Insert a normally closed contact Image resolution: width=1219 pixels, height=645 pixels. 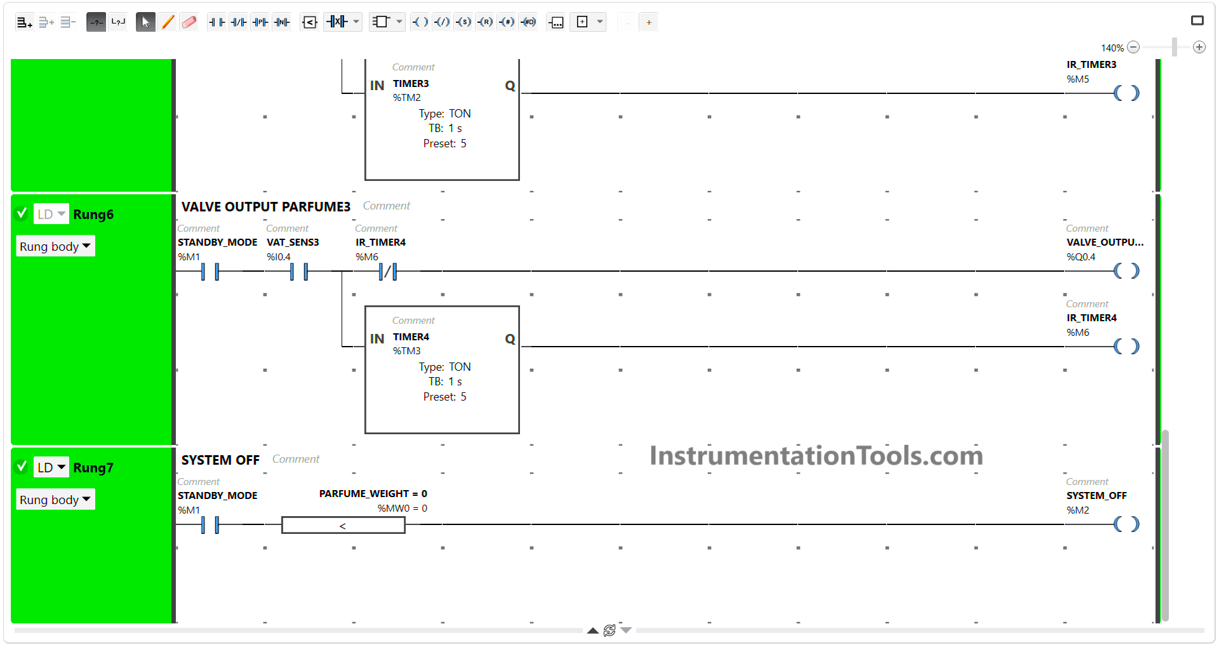pos(239,22)
